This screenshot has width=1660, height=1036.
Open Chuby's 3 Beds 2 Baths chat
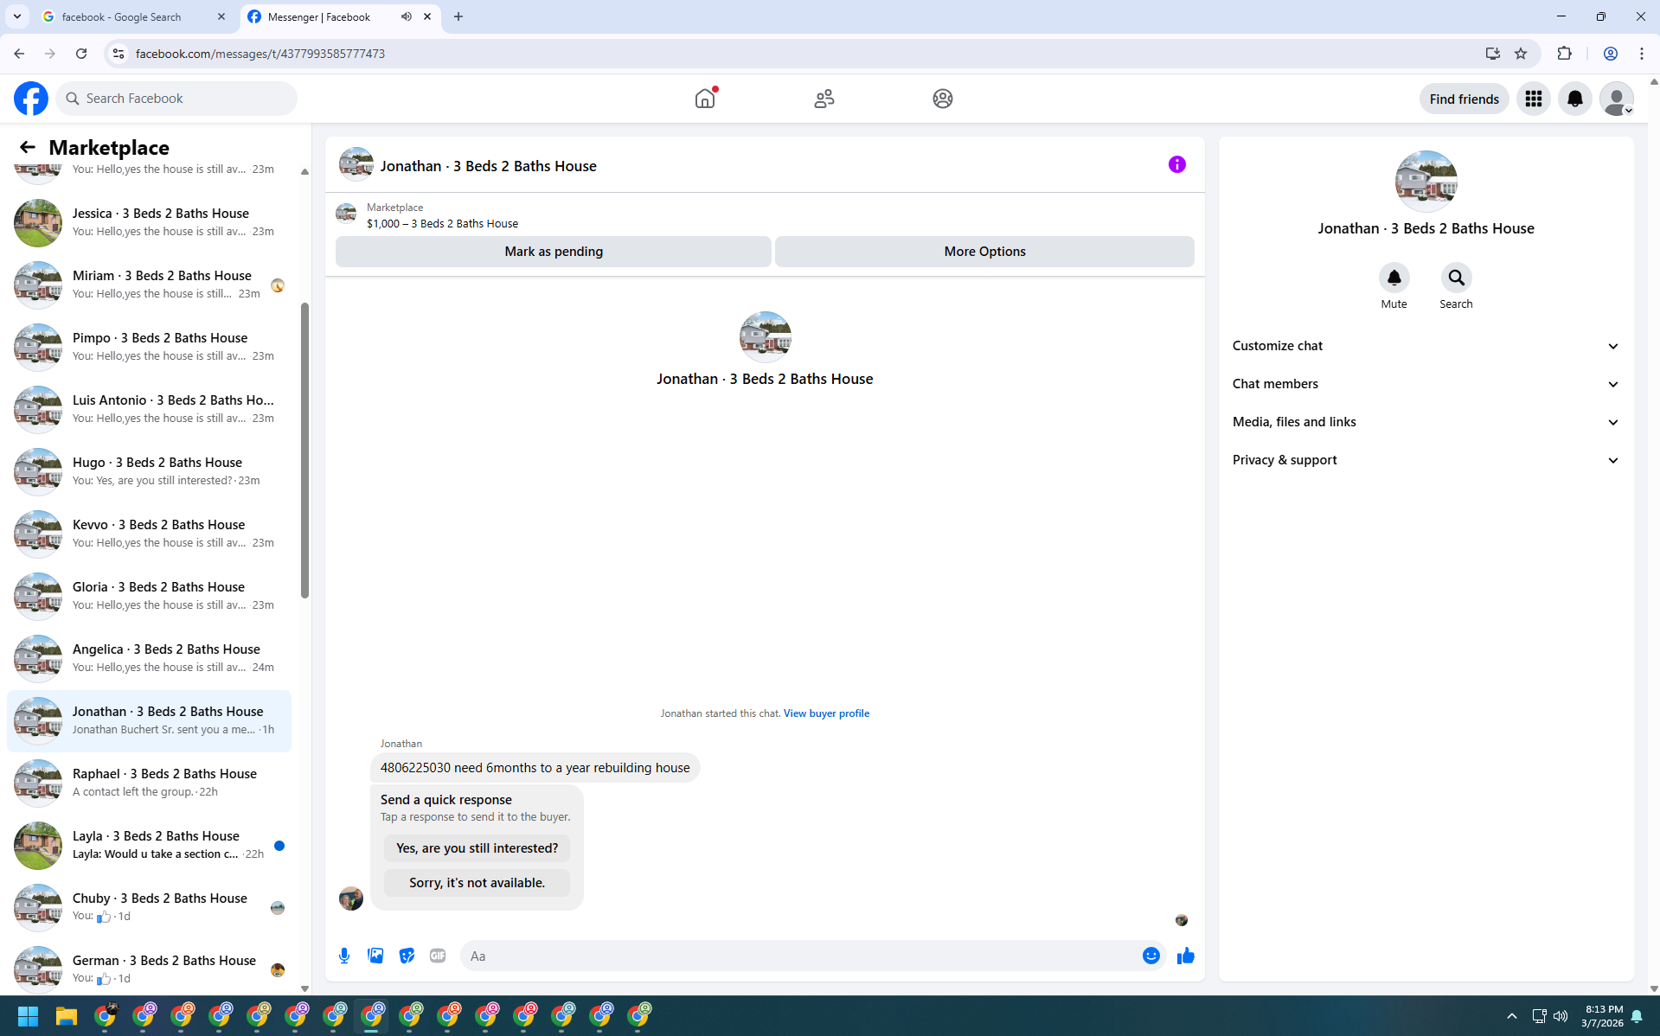149,907
